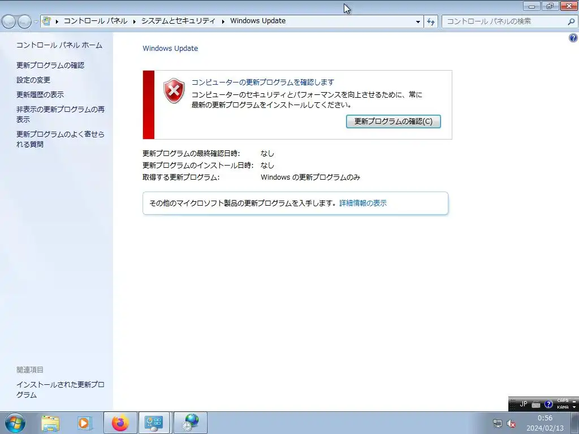Open the recent pages dropdown beside the nav arrows
Viewport: 579px width, 434px height.
pos(36,22)
